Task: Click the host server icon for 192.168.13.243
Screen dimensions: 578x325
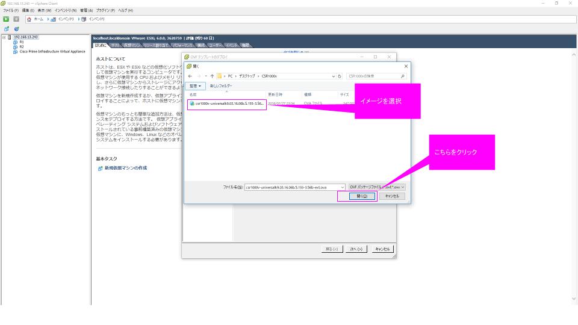Action: pyautogui.click(x=10, y=37)
